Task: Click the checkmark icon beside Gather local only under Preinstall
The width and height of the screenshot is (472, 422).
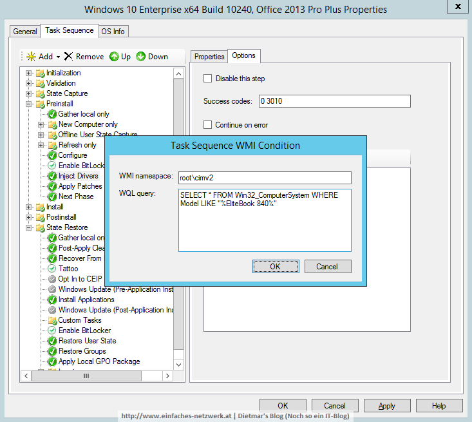Action: (52, 114)
